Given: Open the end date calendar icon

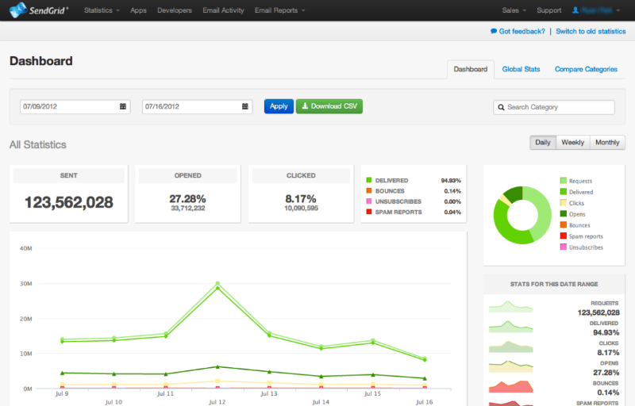Looking at the screenshot, I should tap(245, 106).
